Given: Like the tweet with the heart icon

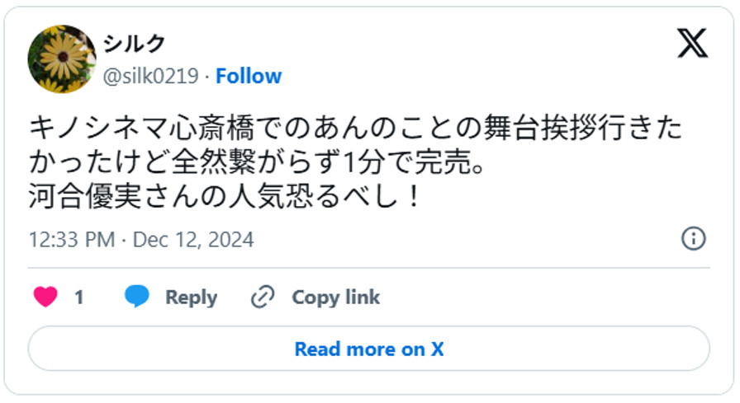Looking at the screenshot, I should click(45, 297).
